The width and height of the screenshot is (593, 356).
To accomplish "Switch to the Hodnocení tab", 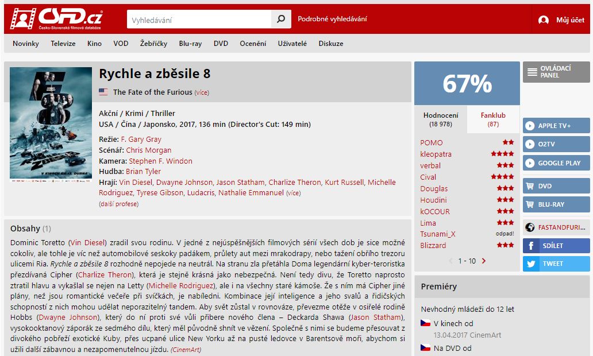I will 441,119.
